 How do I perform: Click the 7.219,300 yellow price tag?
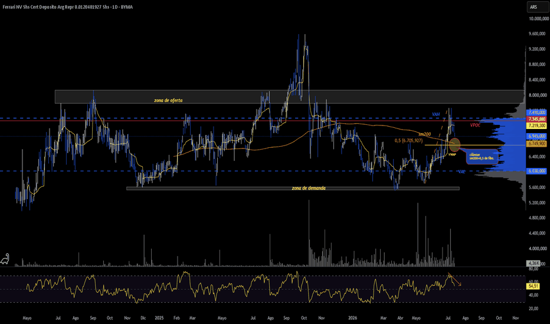[537, 125]
